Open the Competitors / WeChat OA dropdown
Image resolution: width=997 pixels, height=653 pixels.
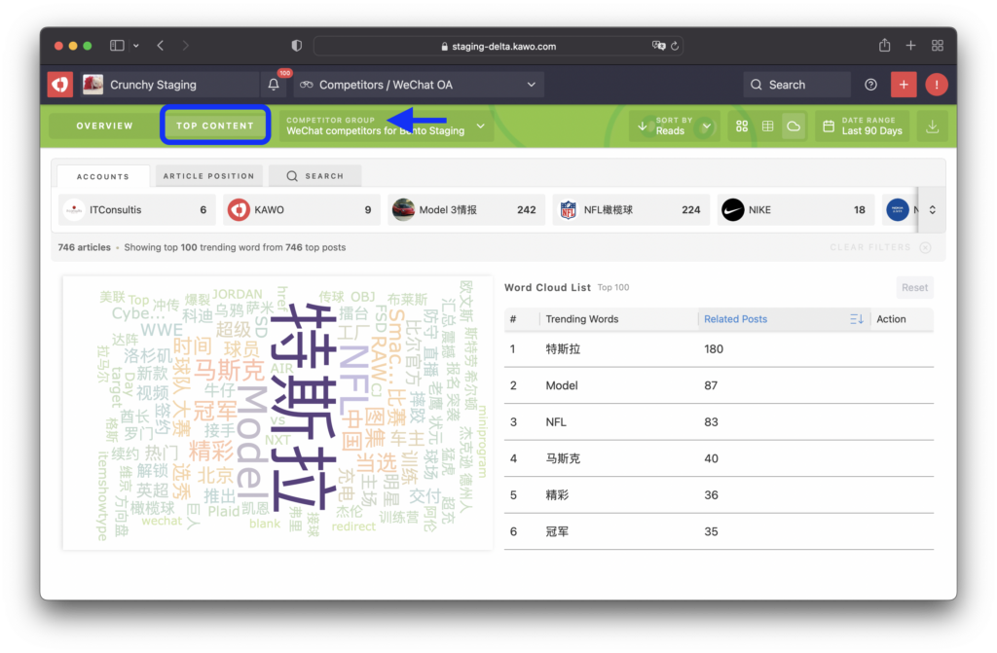[419, 85]
